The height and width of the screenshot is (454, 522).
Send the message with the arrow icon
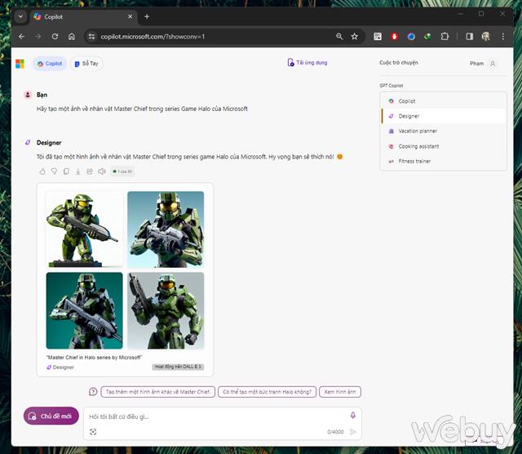point(353,432)
